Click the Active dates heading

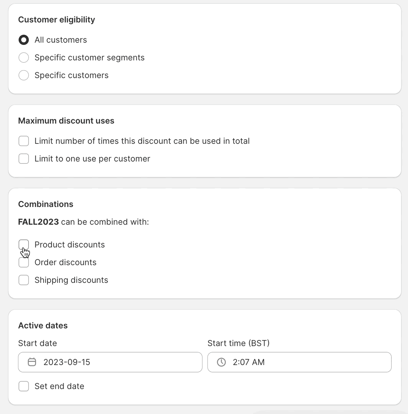point(43,325)
